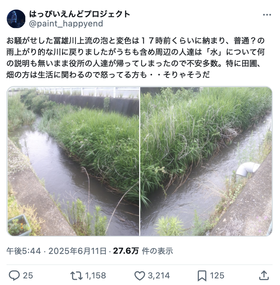Viewport: 280px width, 285px height.
Task: Click the 125 bookmarks count
Action: click(x=217, y=275)
